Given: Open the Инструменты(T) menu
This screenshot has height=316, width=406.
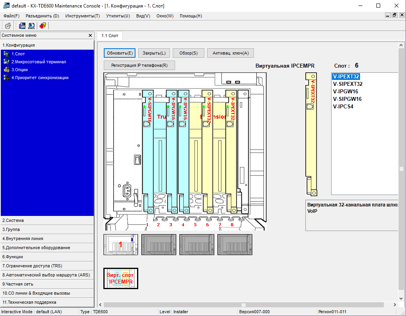Looking at the screenshot, I should pos(82,16).
